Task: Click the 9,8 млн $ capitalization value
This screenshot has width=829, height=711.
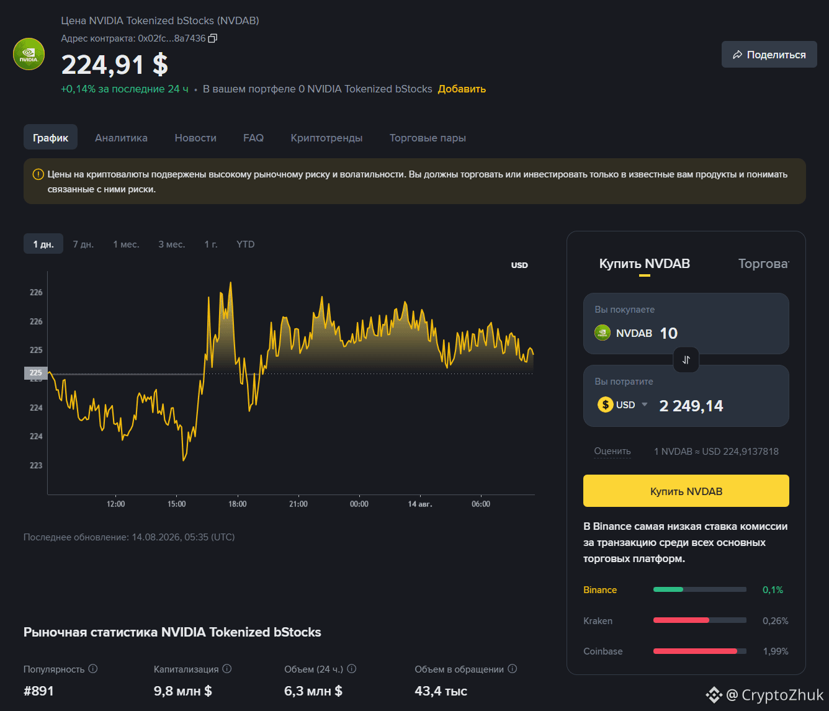Action: point(183,691)
